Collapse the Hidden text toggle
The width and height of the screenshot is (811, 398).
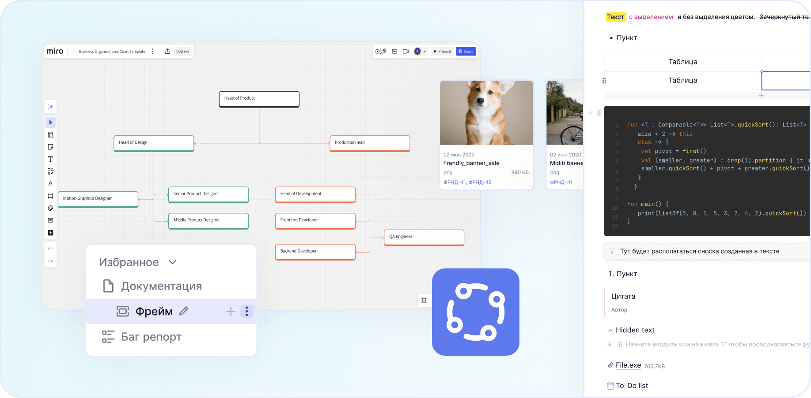coord(610,331)
